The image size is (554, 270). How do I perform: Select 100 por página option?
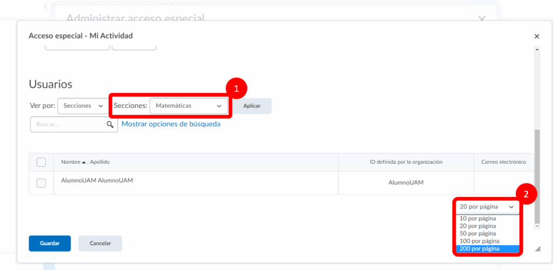[479, 241]
